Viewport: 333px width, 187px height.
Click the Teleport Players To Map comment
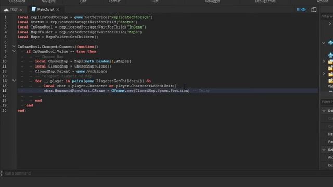point(63,76)
